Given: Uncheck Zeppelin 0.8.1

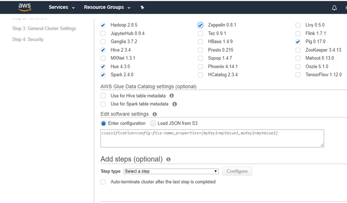Looking at the screenshot, I should point(201,25).
